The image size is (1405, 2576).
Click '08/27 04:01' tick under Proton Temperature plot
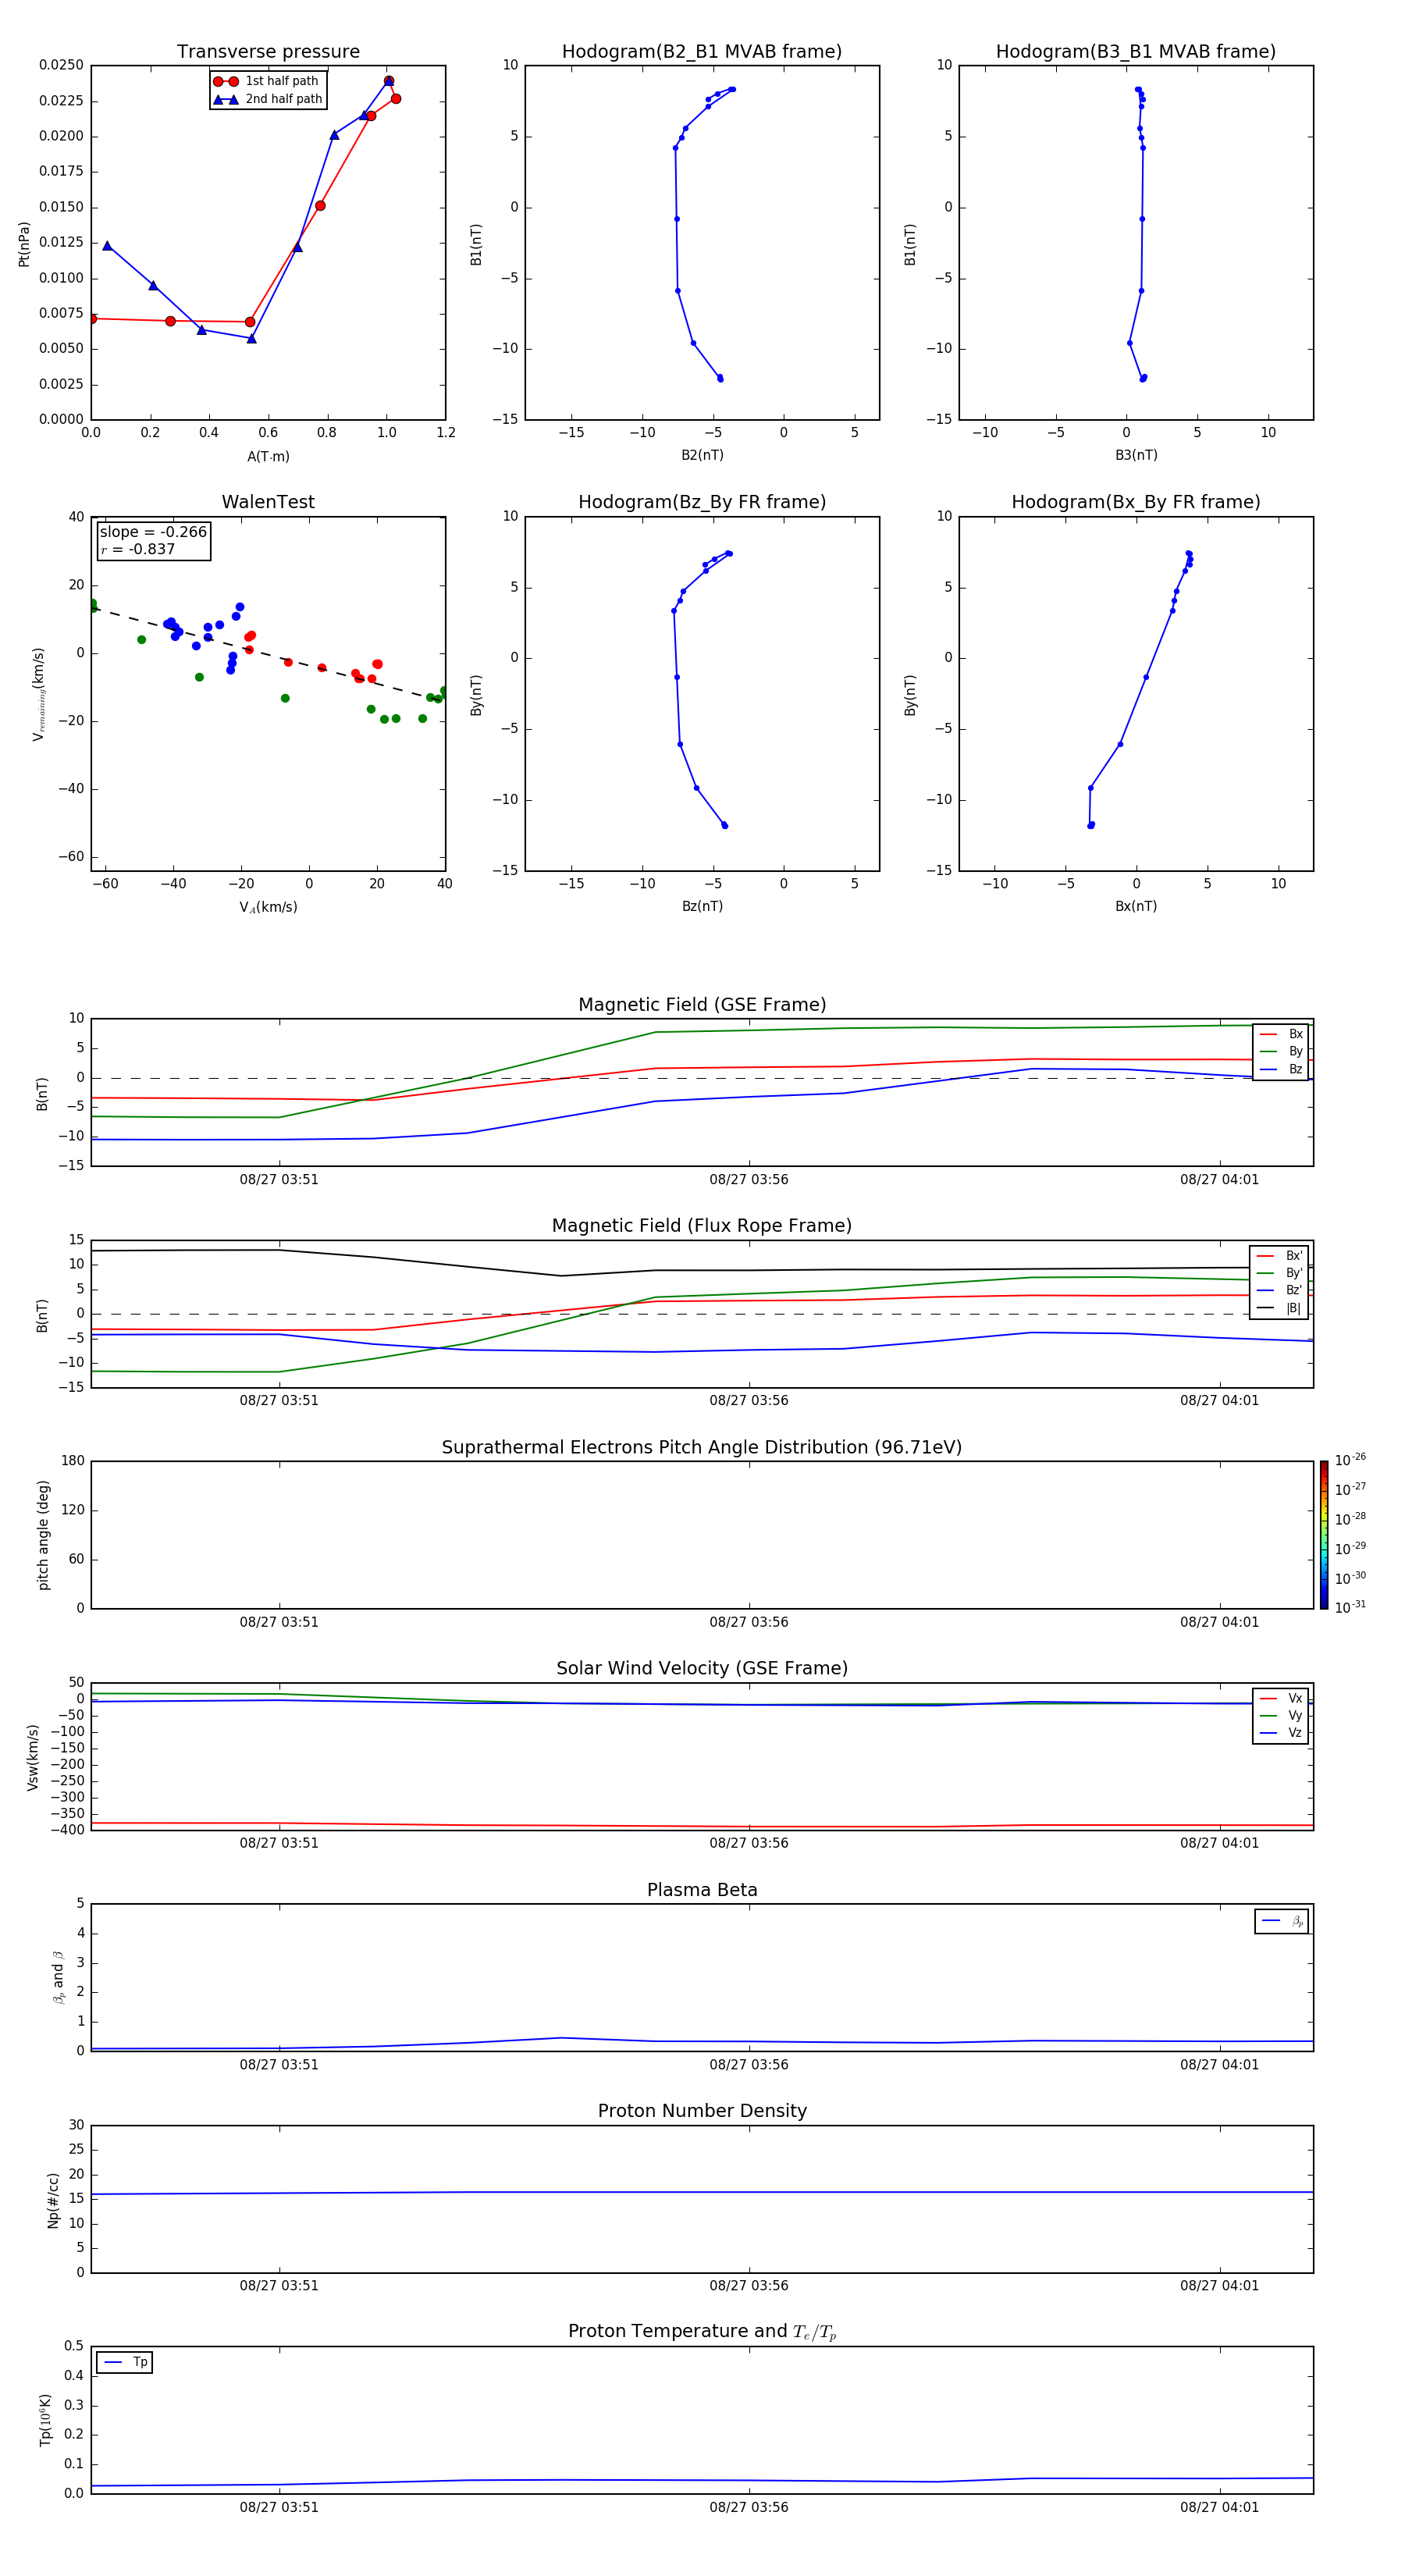click(1219, 2507)
